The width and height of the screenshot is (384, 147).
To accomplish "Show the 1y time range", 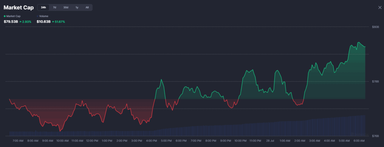I will pyautogui.click(x=77, y=7).
